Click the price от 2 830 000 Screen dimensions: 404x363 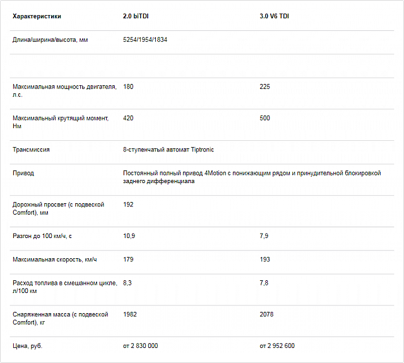(x=141, y=346)
